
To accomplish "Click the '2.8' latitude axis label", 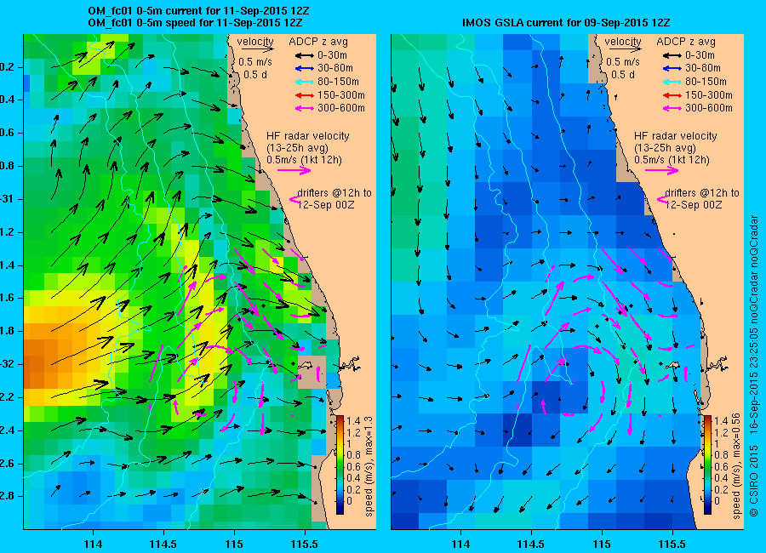I will tap(9, 496).
